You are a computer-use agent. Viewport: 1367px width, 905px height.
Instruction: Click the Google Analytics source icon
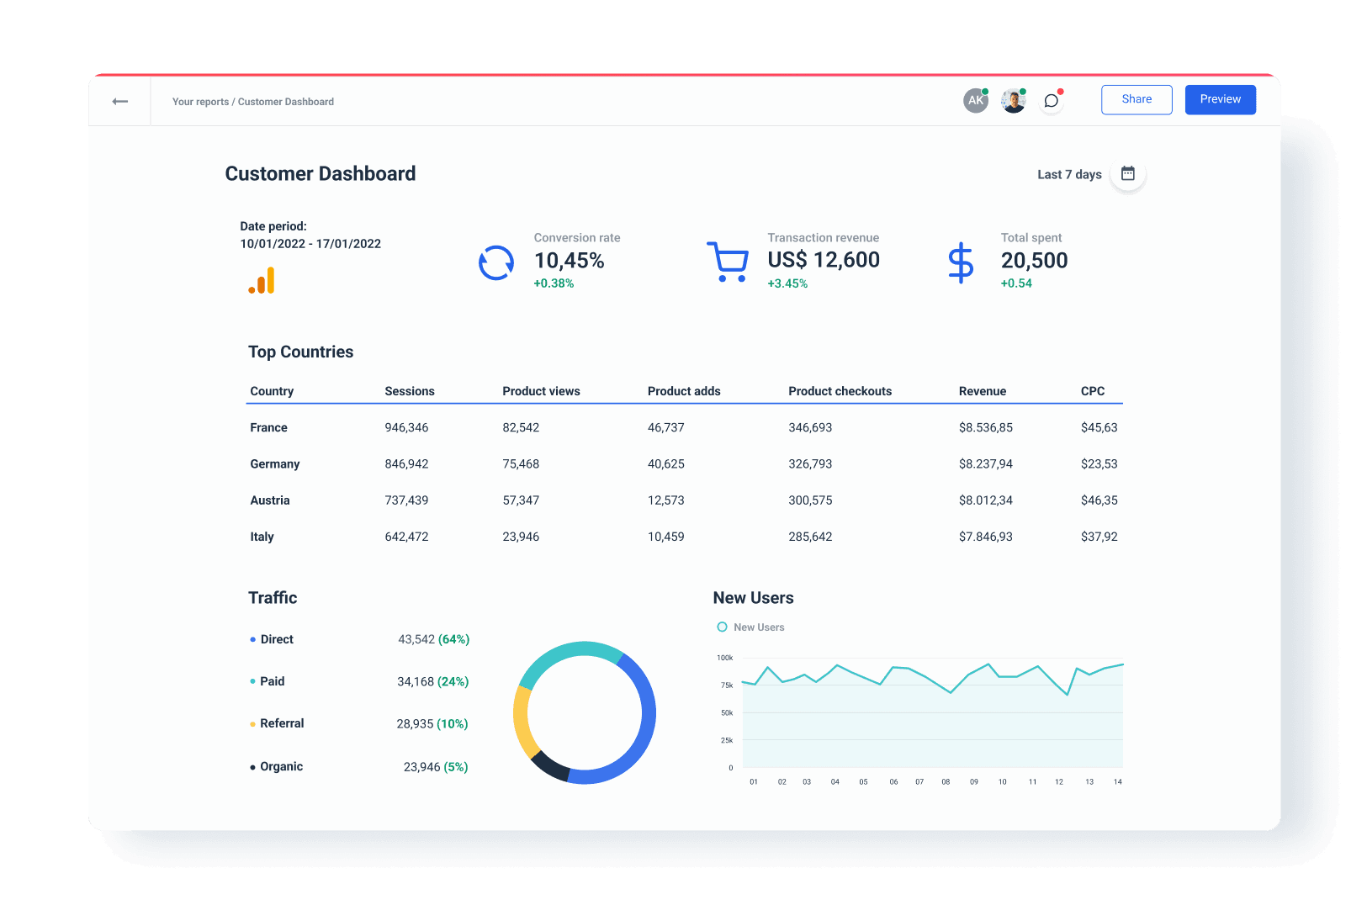click(261, 280)
